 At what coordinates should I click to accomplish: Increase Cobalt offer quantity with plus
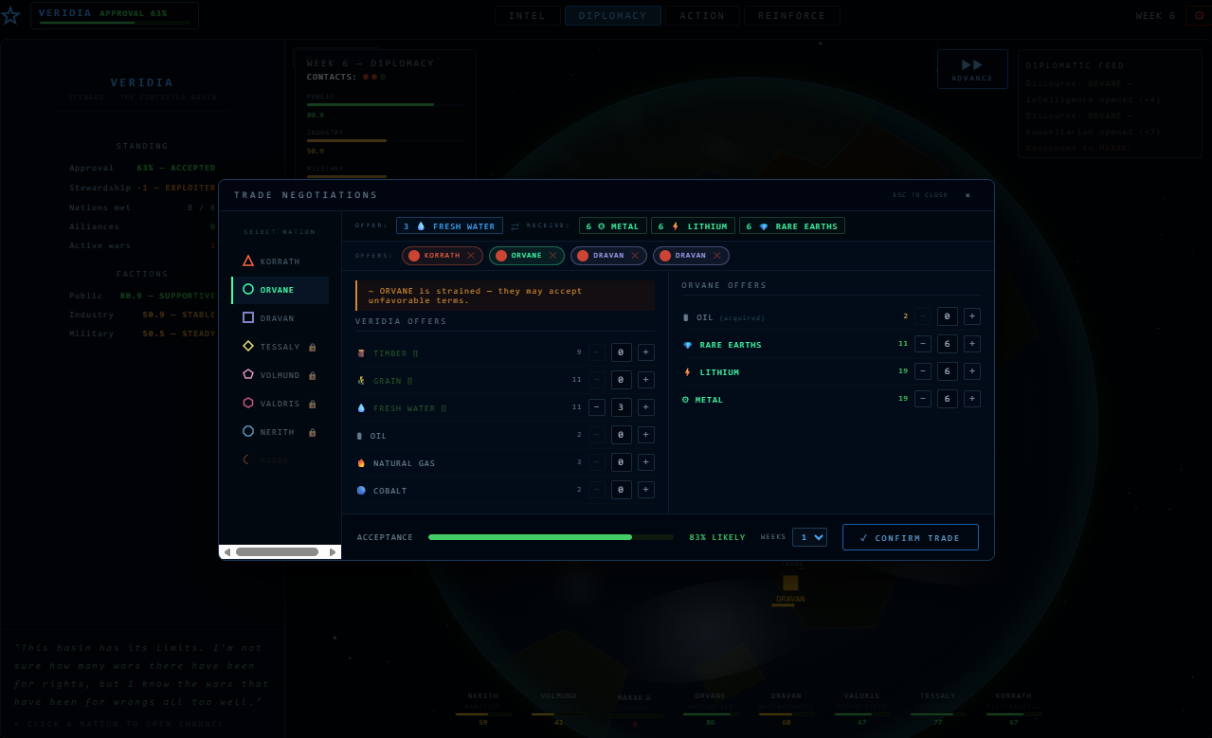click(646, 490)
